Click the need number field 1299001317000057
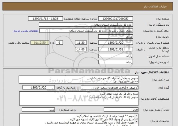The height and width of the screenshot is (126, 178). (x=116, y=19)
